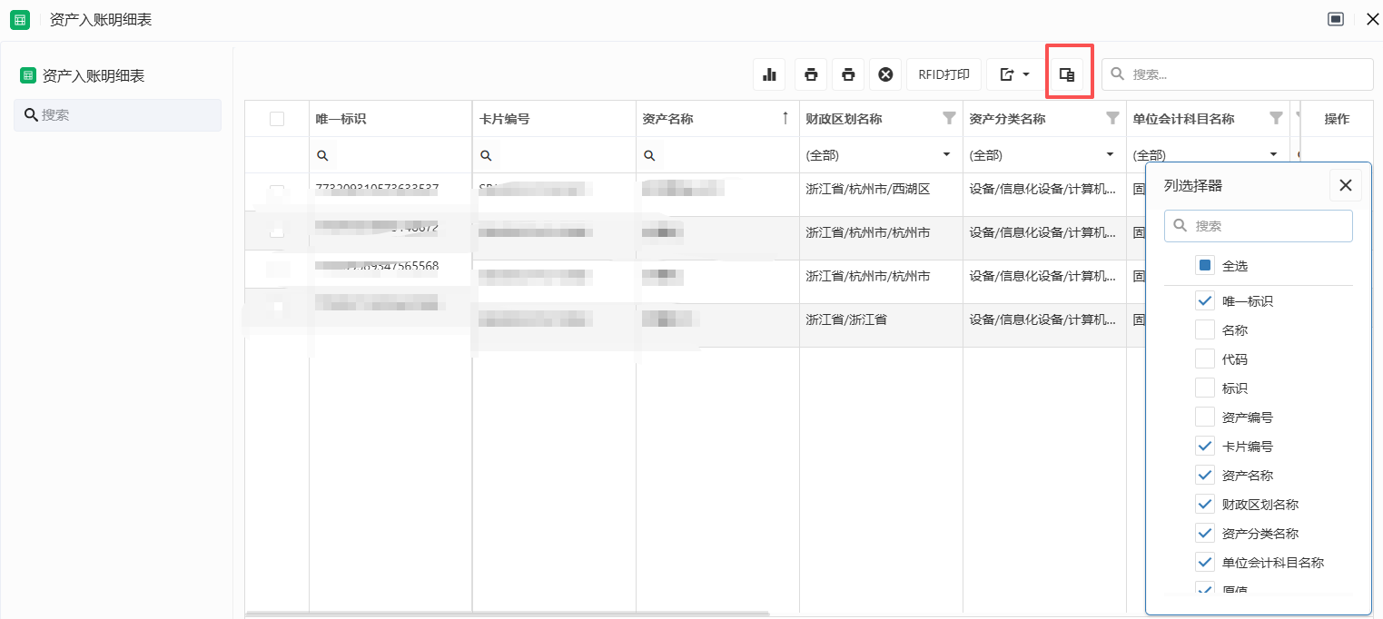Click the printer icon beside the chart button

(811, 74)
